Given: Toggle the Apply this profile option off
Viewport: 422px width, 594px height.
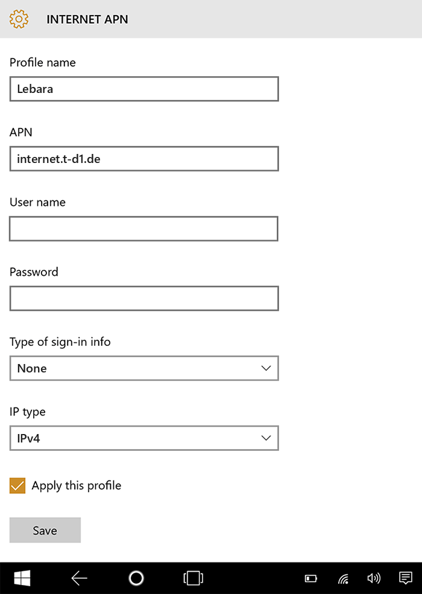Looking at the screenshot, I should [17, 485].
